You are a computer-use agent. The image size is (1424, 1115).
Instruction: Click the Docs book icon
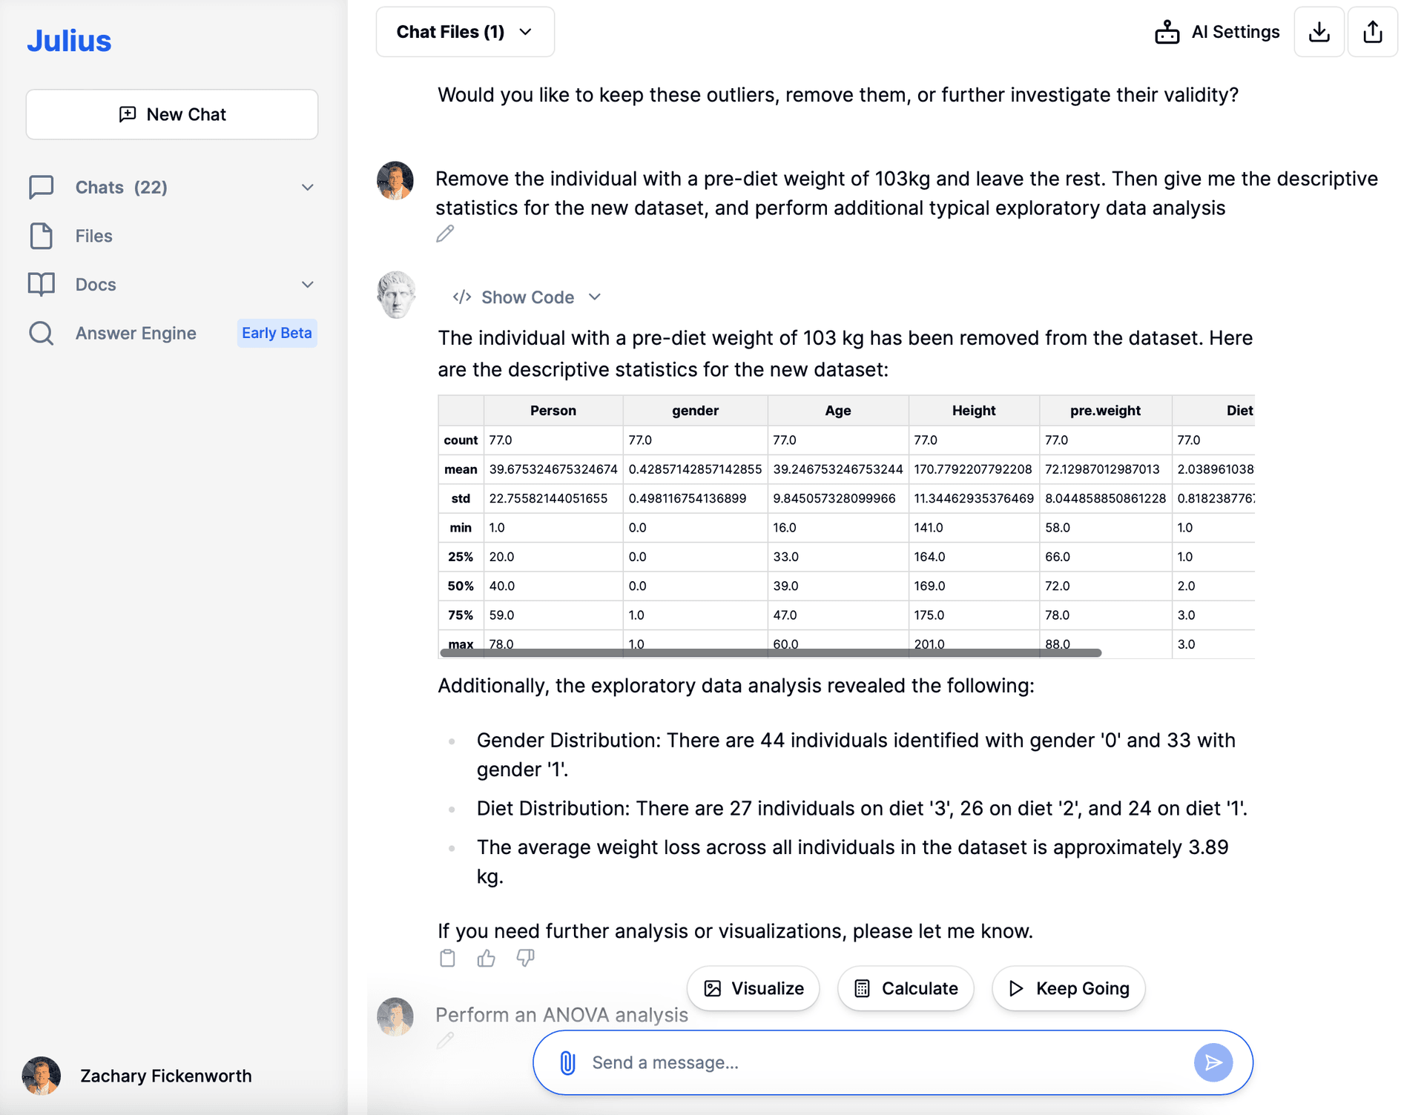tap(42, 285)
